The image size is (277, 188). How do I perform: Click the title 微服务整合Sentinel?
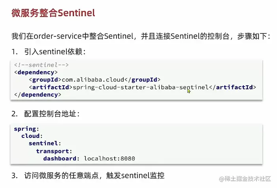click(53, 13)
